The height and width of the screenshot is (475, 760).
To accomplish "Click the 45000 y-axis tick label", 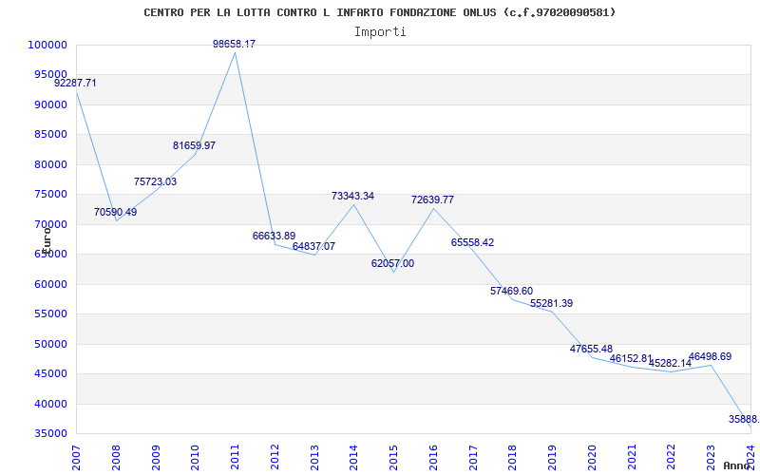I will coord(50,373).
